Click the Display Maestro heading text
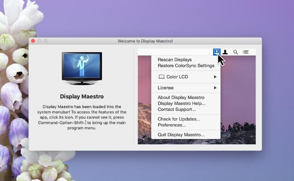 coord(82,97)
